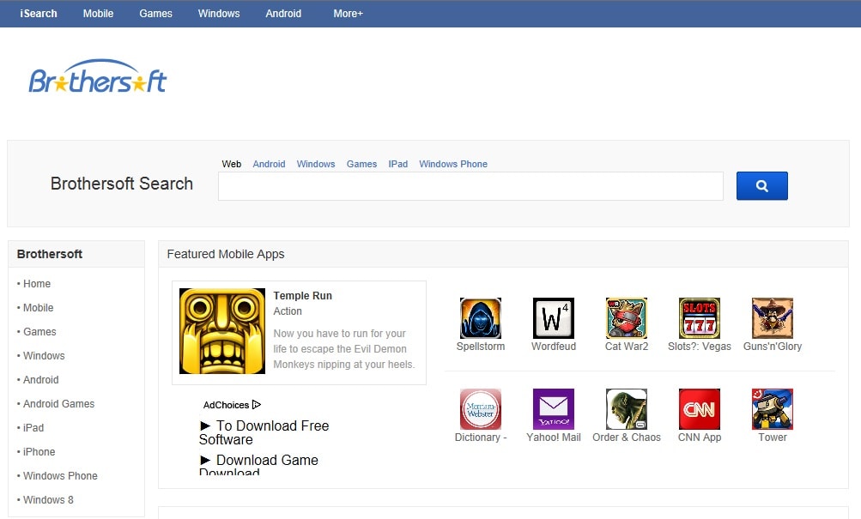Go to Android Games in the sidebar
Image resolution: width=861 pixels, height=519 pixels.
point(58,404)
